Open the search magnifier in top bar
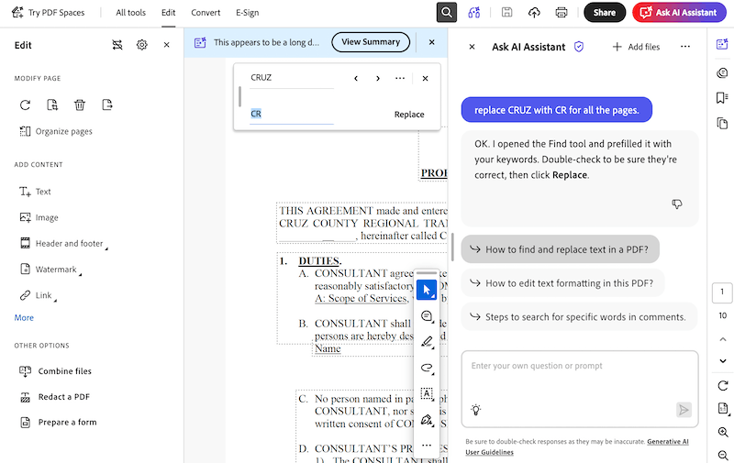Screen dimensions: 734x463 [447, 13]
